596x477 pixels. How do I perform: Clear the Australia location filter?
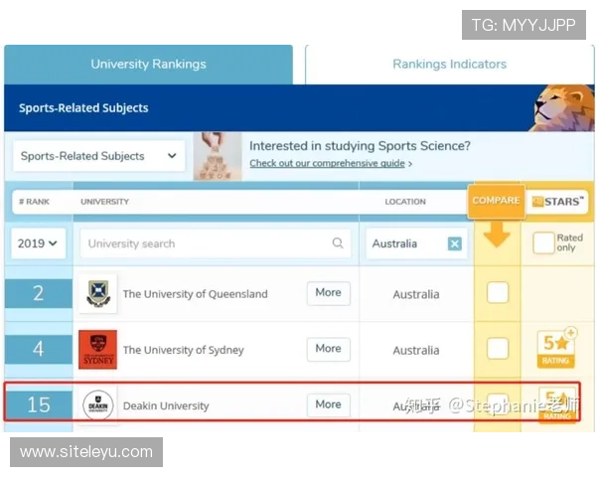tap(455, 243)
